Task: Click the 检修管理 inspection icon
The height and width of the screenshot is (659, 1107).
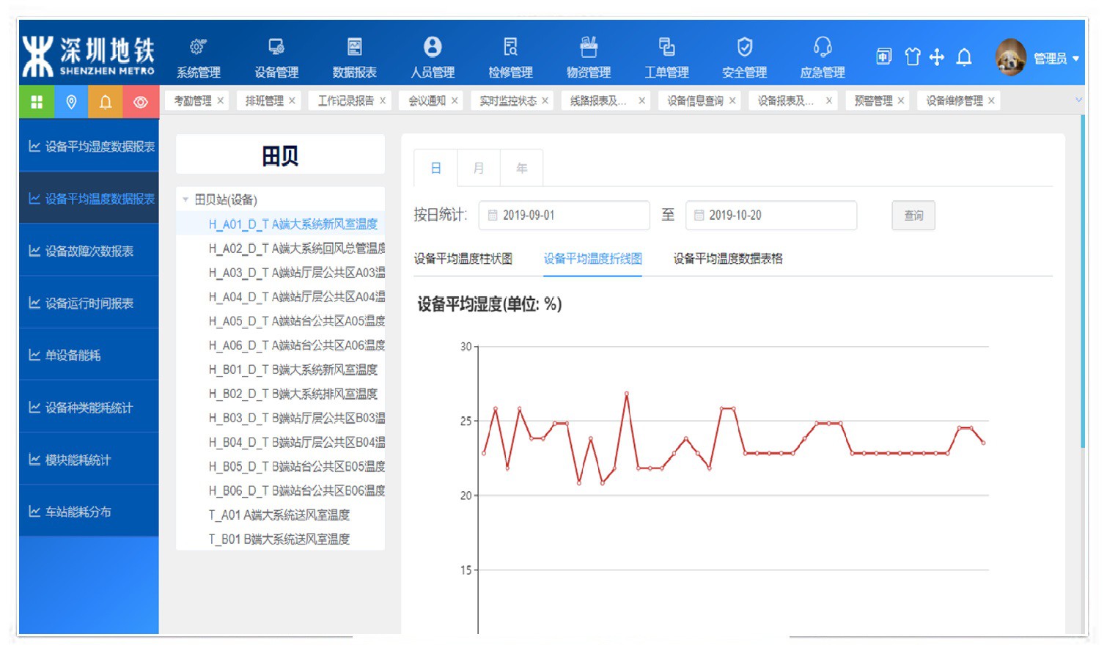Action: click(510, 45)
